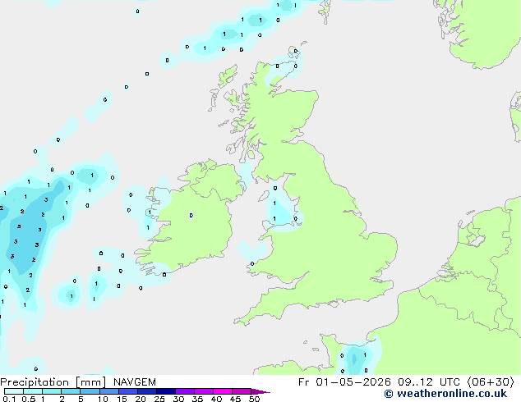Select the 30–35 mm purple legend swatch
521x402 pixels.
pyautogui.click(x=184, y=391)
